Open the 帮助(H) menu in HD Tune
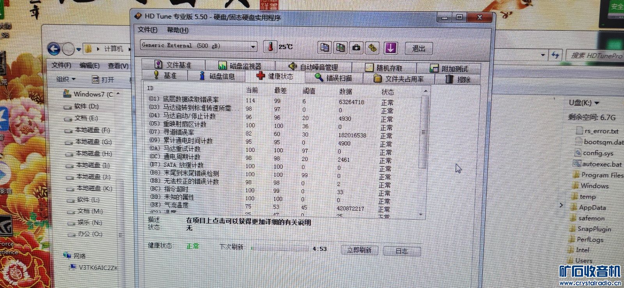This screenshot has width=624, height=288. tap(177, 30)
